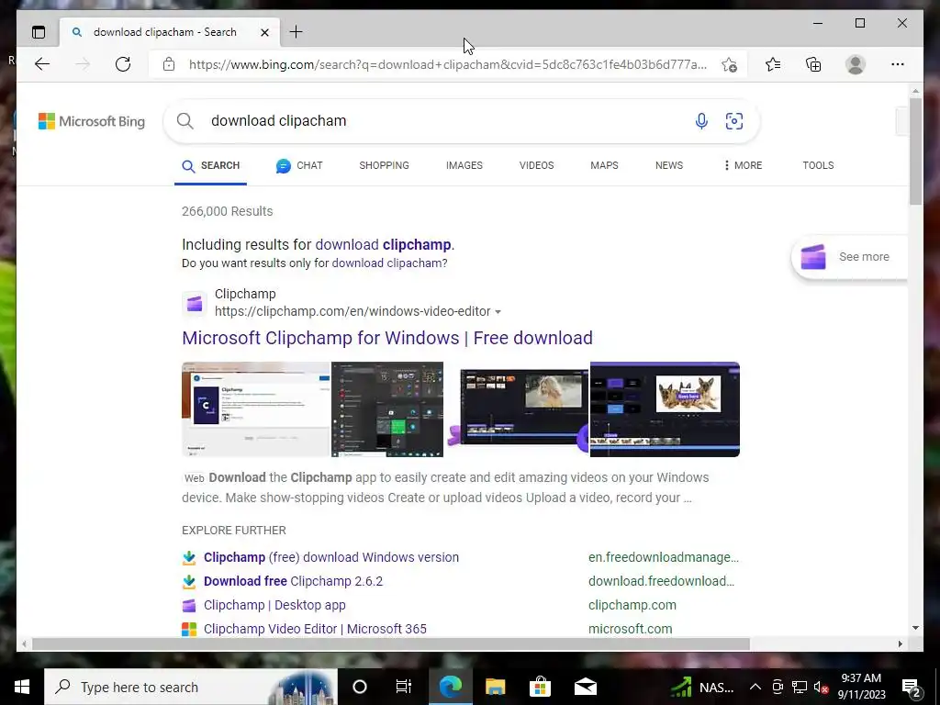Open Edge Settings and more menu
This screenshot has height=705, width=940.
pyautogui.click(x=898, y=64)
